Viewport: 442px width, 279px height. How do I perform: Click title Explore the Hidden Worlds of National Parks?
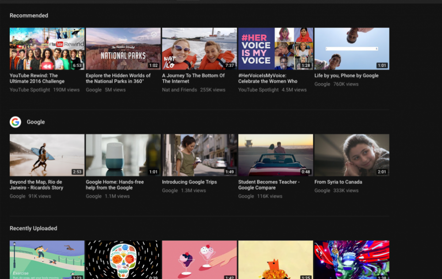pos(118,78)
